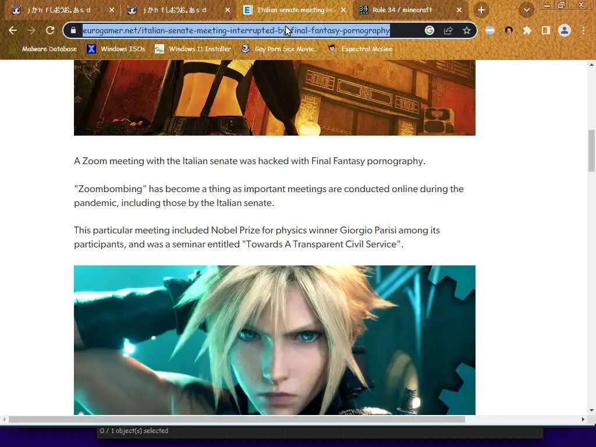Click the Google icon in the address bar
The image size is (596, 447).
click(430, 30)
